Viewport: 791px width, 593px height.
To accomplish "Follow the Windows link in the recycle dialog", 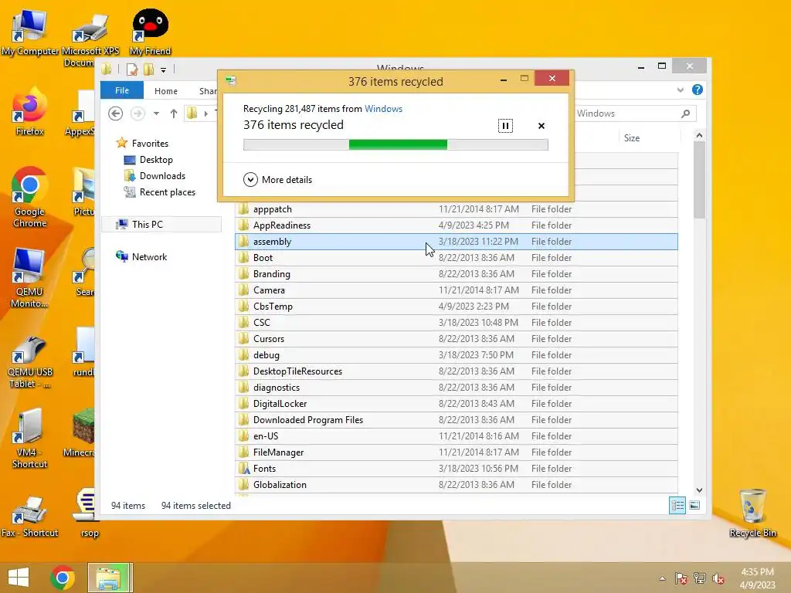I will (x=383, y=108).
